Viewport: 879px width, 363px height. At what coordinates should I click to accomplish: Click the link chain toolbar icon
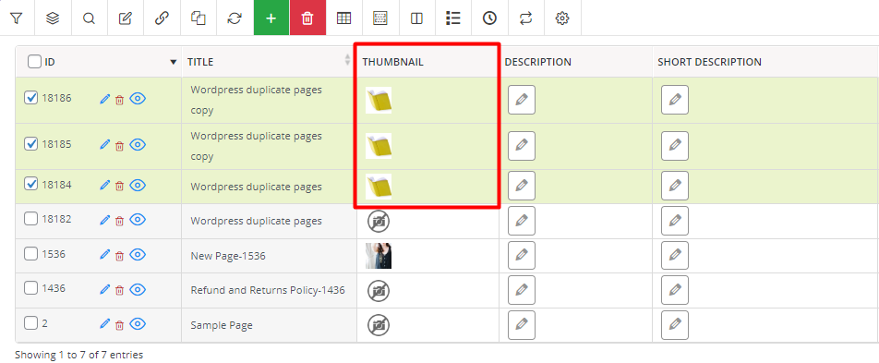[162, 18]
